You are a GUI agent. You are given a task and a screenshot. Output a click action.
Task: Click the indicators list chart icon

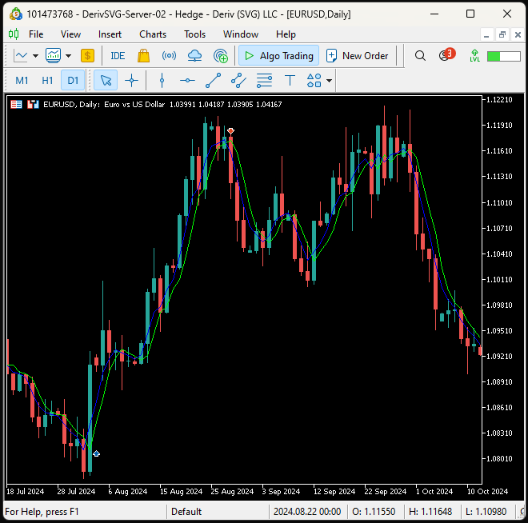pos(54,55)
